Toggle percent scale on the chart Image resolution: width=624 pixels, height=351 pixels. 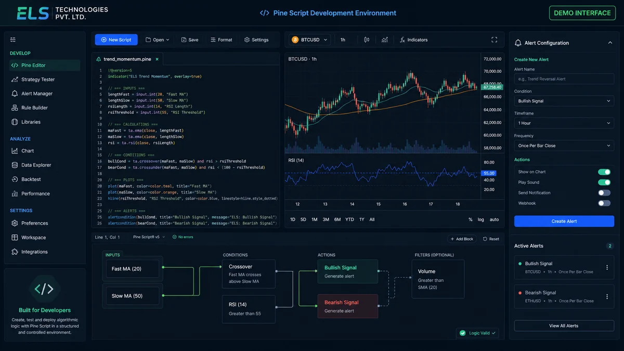coord(471,219)
